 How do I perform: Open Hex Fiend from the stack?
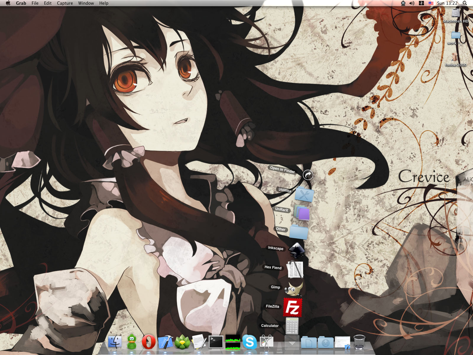[x=295, y=269]
